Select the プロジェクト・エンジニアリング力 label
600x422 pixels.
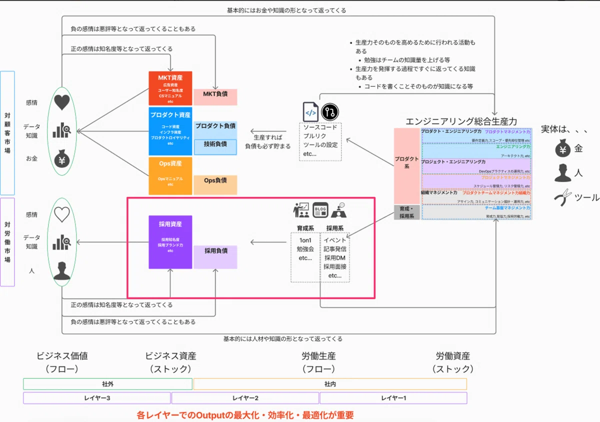pyautogui.click(x=453, y=162)
